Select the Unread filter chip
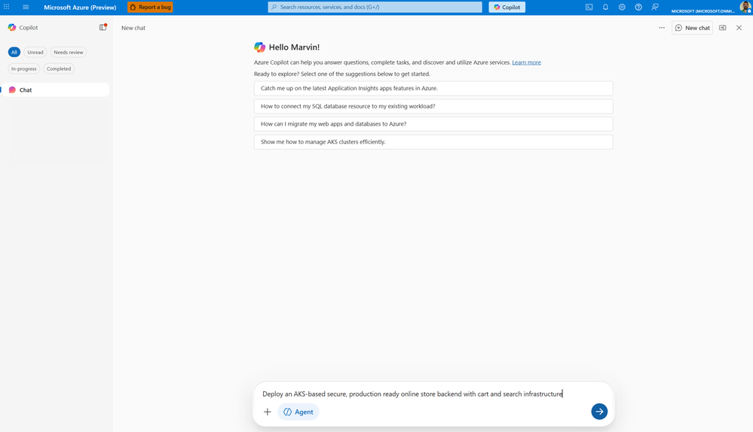753x432 pixels. (35, 52)
